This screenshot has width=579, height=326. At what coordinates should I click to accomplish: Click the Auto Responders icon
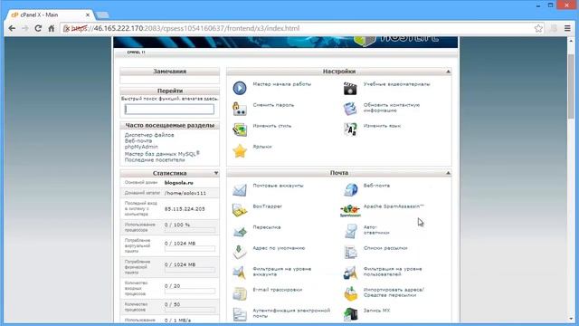[350, 232]
